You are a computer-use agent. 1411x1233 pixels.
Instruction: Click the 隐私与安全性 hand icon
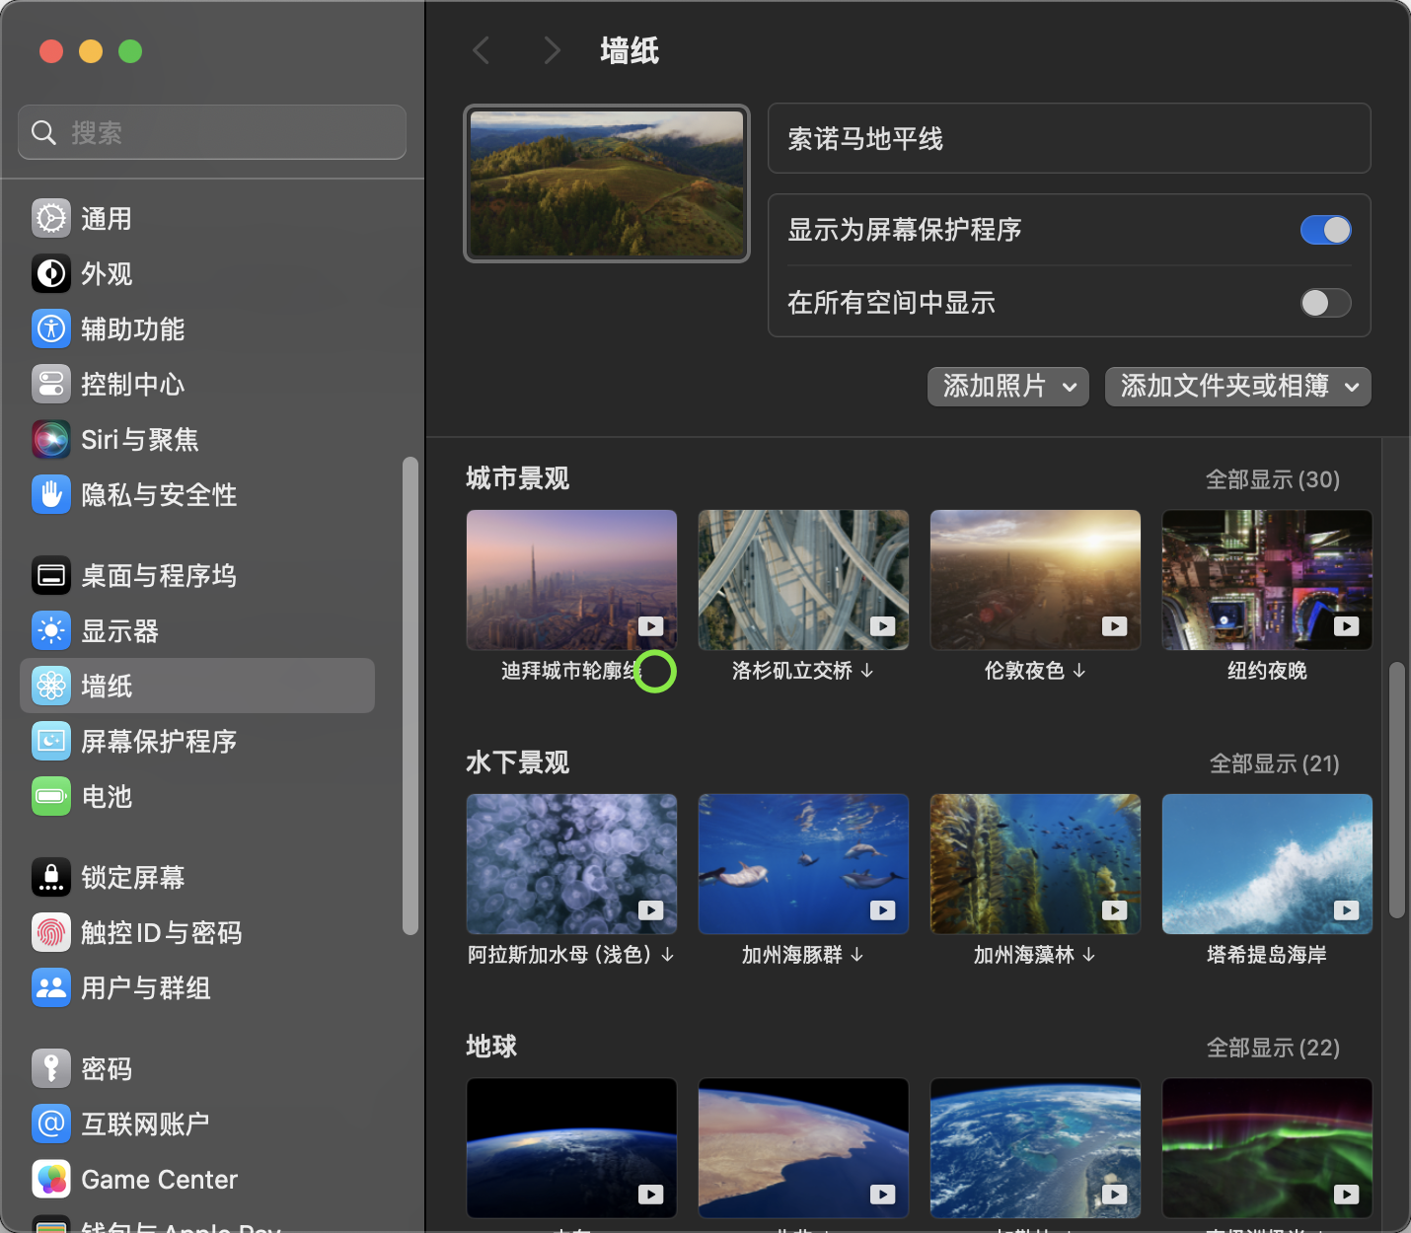[50, 494]
